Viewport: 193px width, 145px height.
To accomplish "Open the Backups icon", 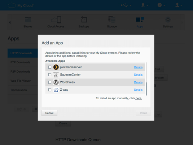I will point(84,19).
